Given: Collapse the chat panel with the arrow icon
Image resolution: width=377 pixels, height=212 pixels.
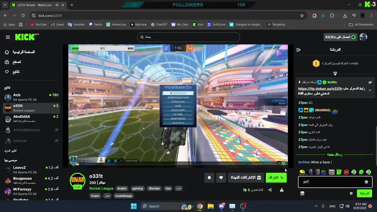Looking at the screenshot, I should [298, 50].
